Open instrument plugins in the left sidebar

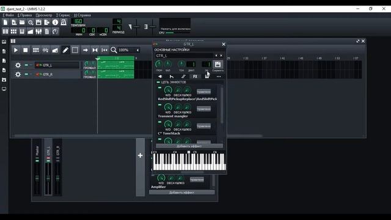pos(4,42)
